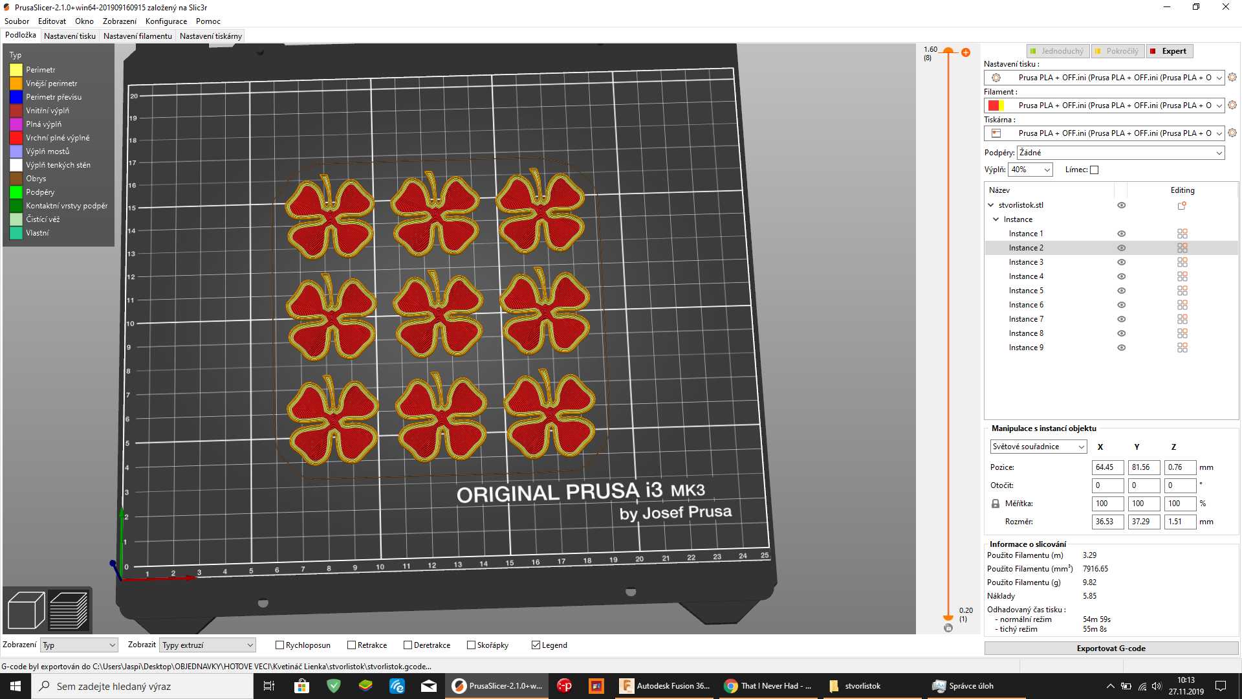
Task: Open Nastavení tisku preset dropdown
Action: click(1104, 78)
